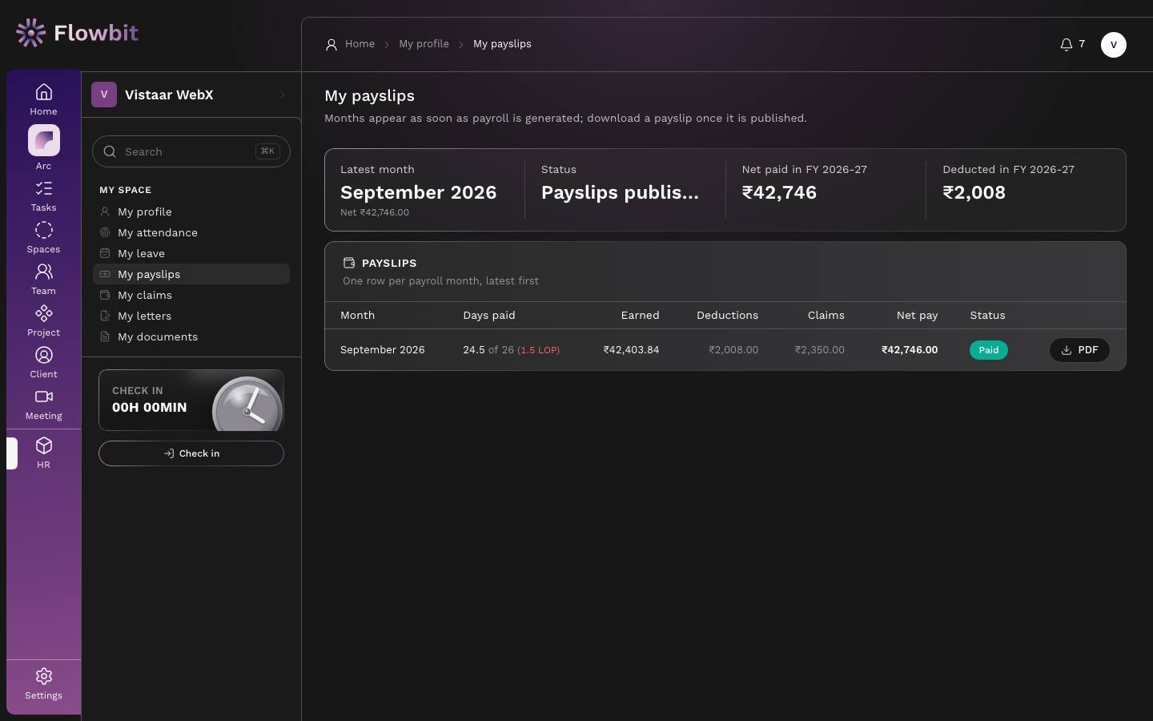Click the Flowbit logo
This screenshot has width=1153, height=721.
coord(77,33)
